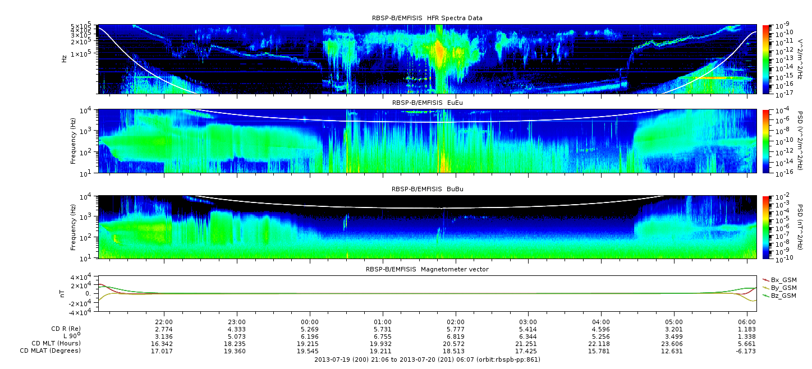Click the By_GSM yellow legend marker

765,287
